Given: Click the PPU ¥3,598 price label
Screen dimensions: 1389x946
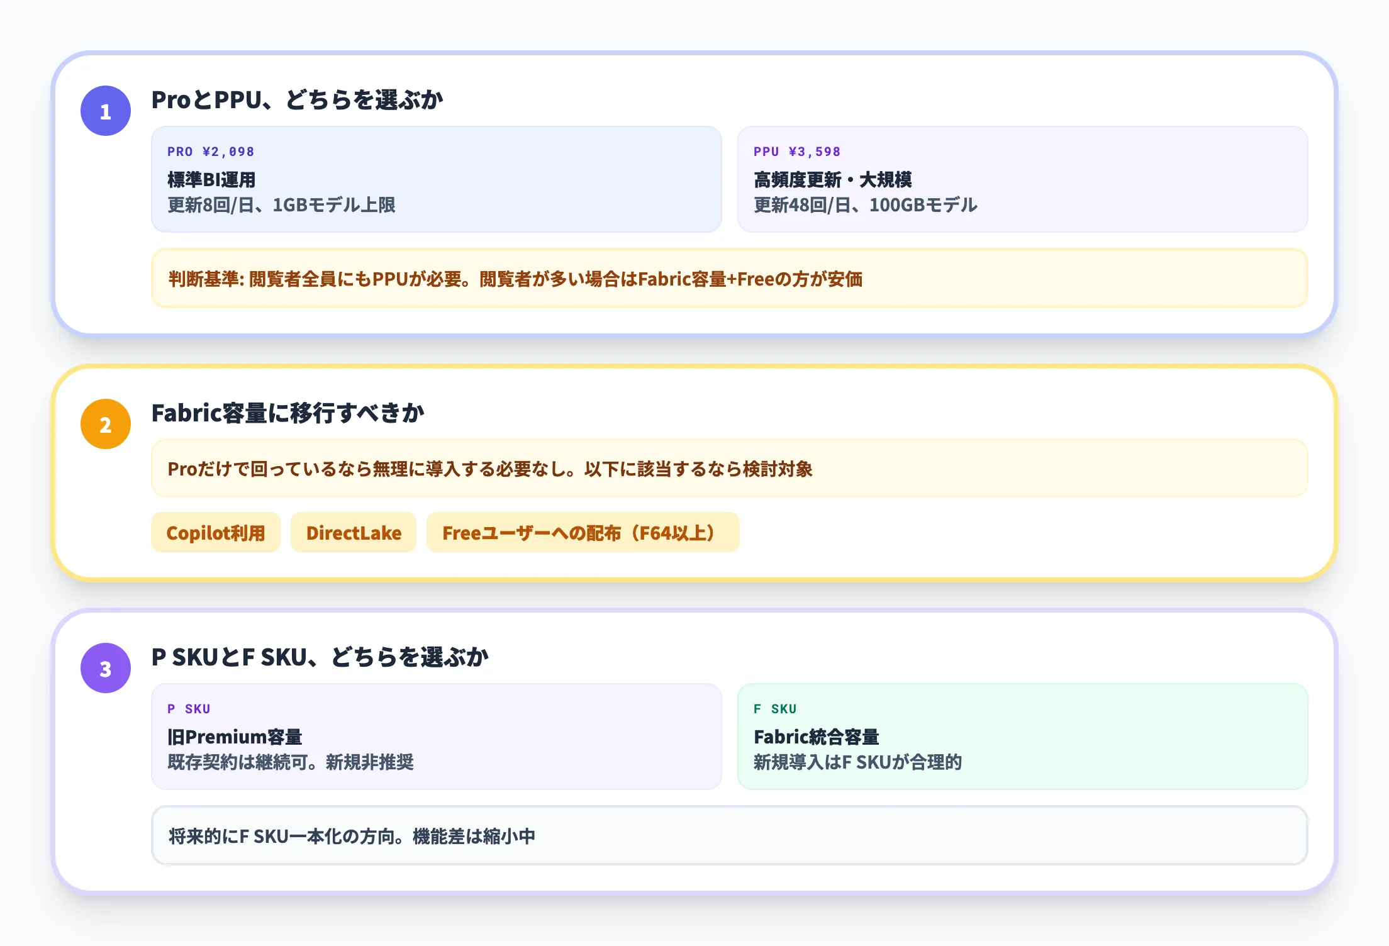Looking at the screenshot, I should (x=797, y=152).
